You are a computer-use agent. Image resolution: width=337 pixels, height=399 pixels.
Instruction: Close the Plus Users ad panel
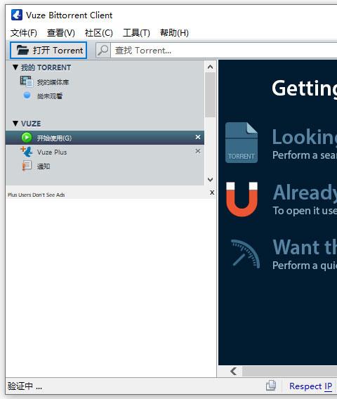coord(212,192)
